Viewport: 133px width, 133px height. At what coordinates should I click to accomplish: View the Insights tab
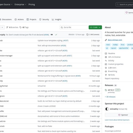(56, 19)
